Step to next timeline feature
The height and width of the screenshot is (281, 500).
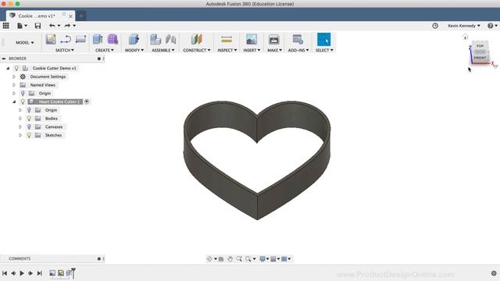pyautogui.click(x=30, y=273)
